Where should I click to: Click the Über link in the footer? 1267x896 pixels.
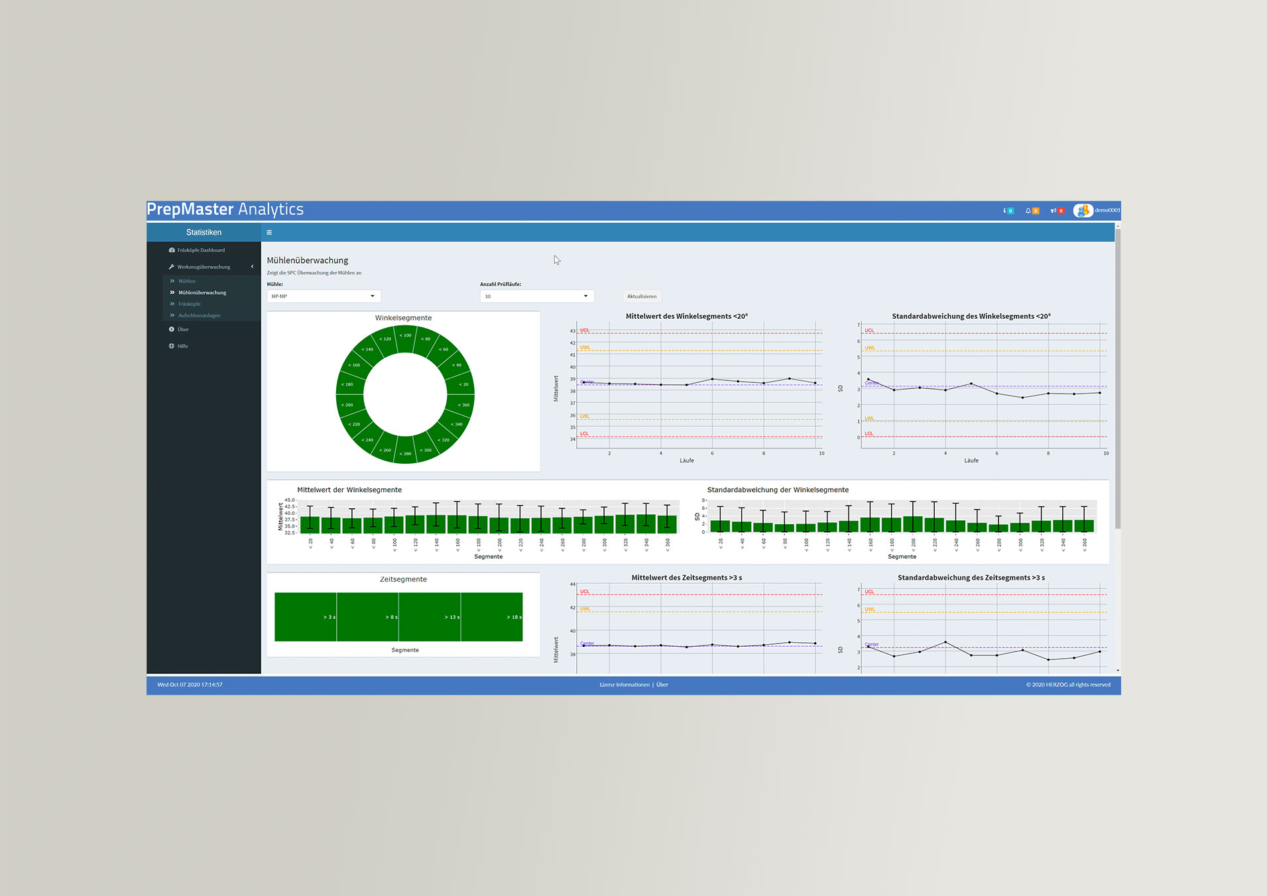tap(662, 685)
